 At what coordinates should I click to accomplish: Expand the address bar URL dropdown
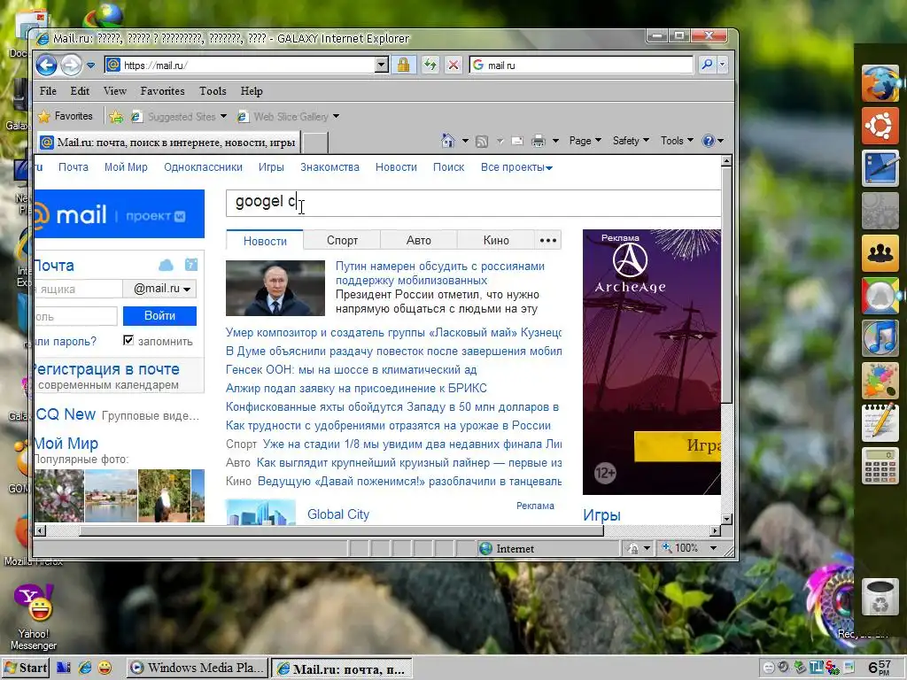pyautogui.click(x=381, y=66)
